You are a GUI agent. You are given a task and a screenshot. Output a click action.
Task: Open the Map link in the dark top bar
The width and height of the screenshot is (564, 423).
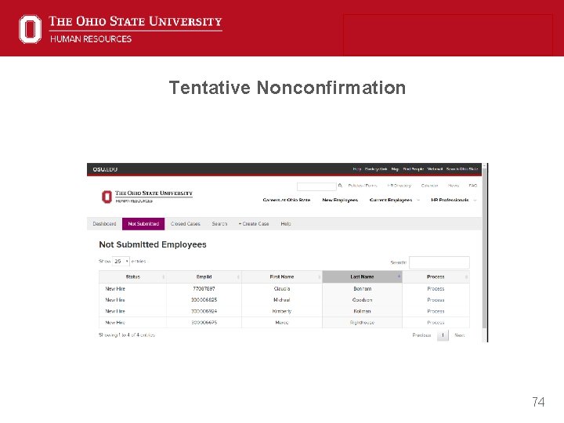pyautogui.click(x=395, y=168)
